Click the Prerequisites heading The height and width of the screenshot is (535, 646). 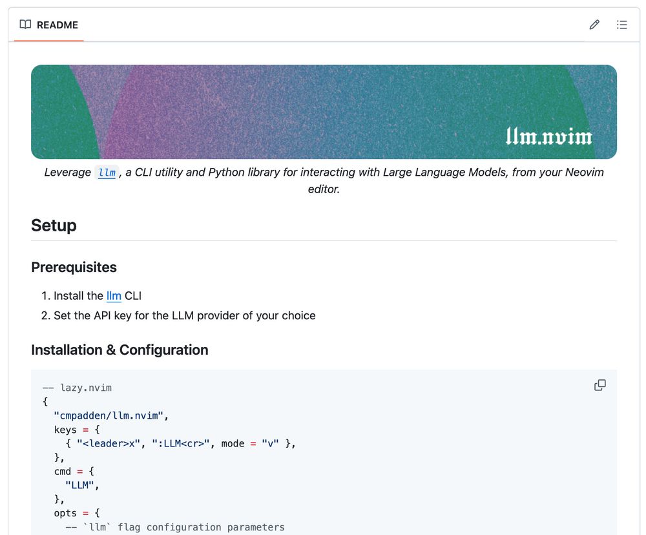pos(74,267)
